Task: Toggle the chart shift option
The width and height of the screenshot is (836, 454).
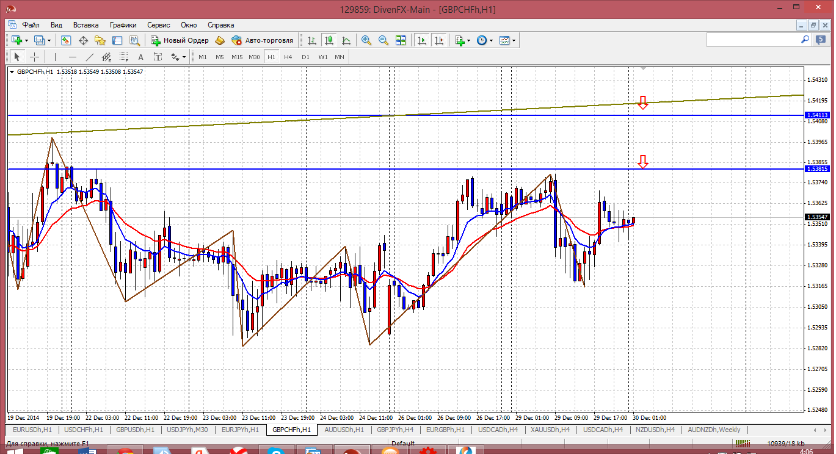Action: point(439,40)
